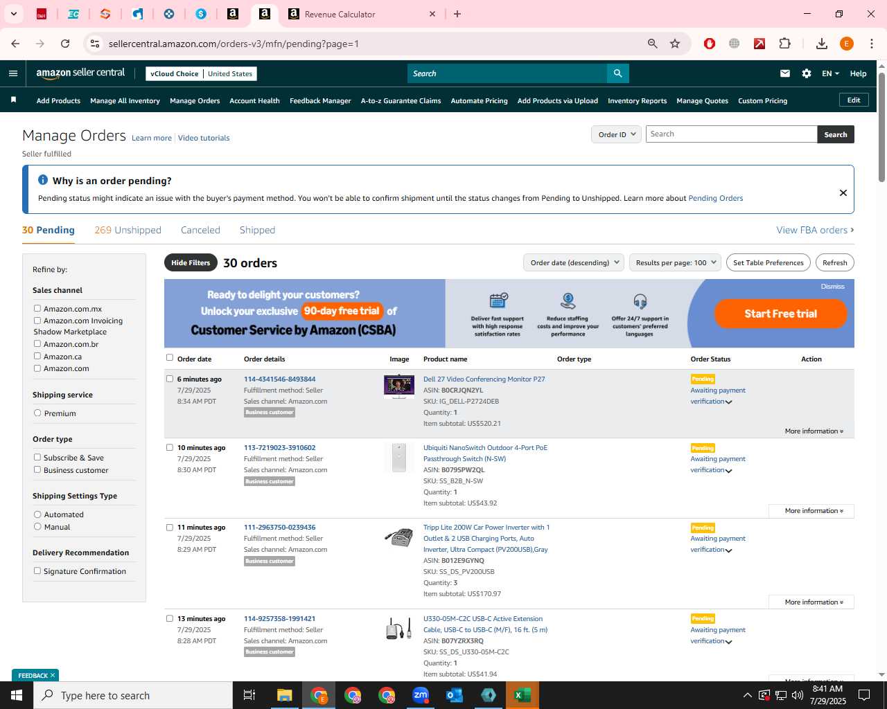Open the tab search dropdown arrow
Image resolution: width=887 pixels, height=709 pixels.
point(13,14)
